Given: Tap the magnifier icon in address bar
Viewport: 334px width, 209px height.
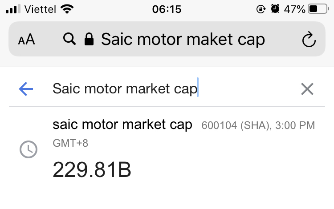Looking at the screenshot, I should tap(69, 39).
